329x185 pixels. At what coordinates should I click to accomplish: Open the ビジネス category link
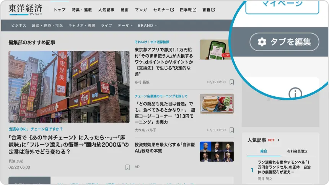click(x=19, y=26)
